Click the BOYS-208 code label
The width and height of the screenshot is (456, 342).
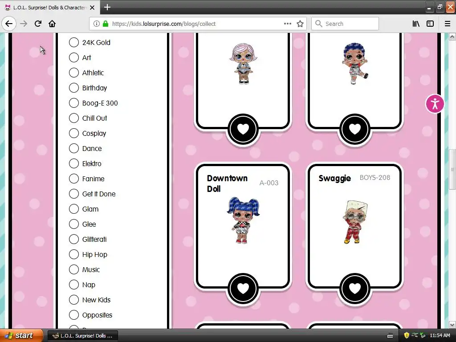point(375,177)
